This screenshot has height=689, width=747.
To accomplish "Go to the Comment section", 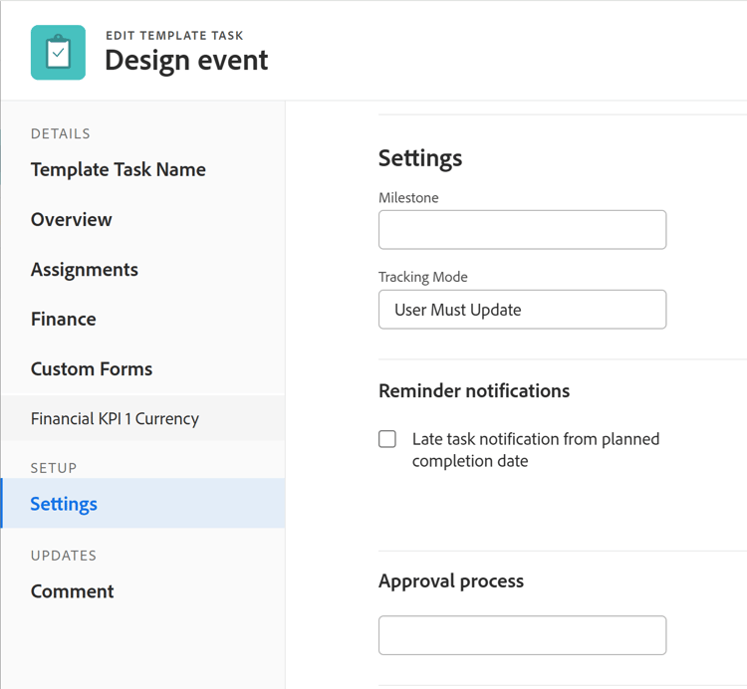I will tap(73, 591).
